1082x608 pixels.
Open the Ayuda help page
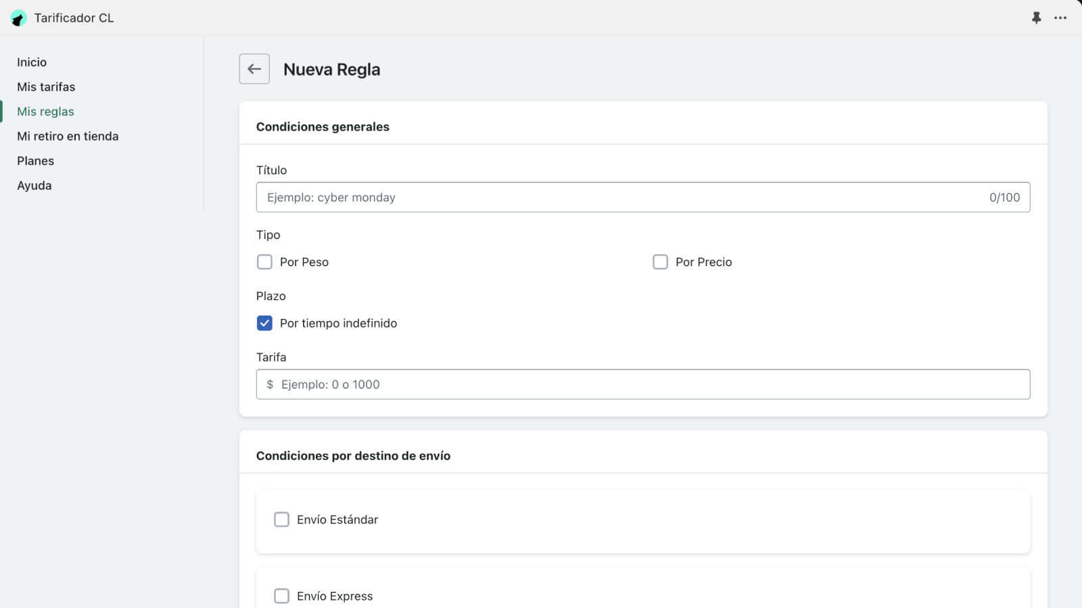tap(34, 186)
